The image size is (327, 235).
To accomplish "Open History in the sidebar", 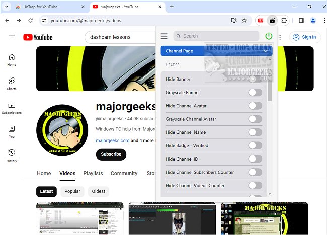I will (12, 156).
